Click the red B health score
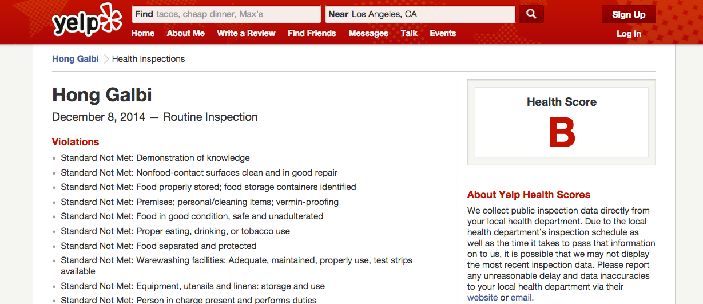Screen dimensions: 703x304 561,133
